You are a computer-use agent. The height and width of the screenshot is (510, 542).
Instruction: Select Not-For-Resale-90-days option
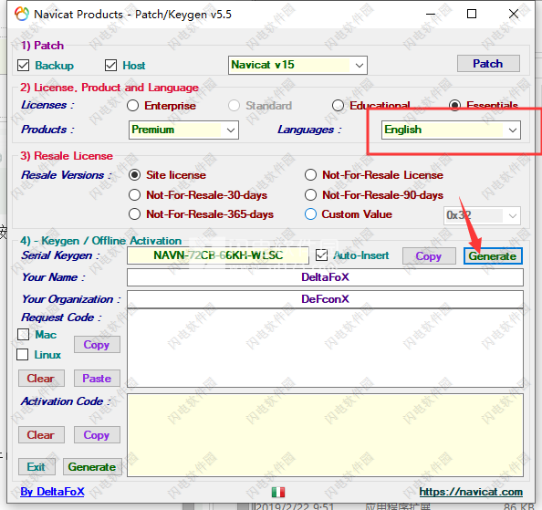310,195
